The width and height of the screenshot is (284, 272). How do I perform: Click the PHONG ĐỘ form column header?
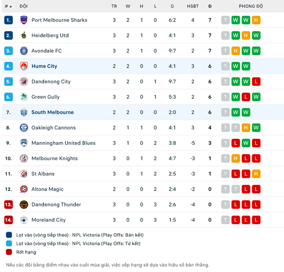tap(251, 6)
